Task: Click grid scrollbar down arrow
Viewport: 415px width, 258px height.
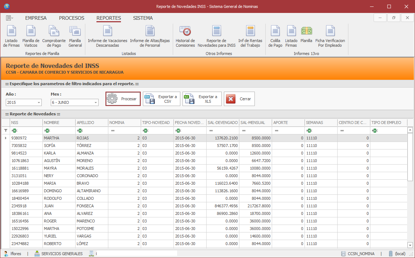Action: [410, 245]
